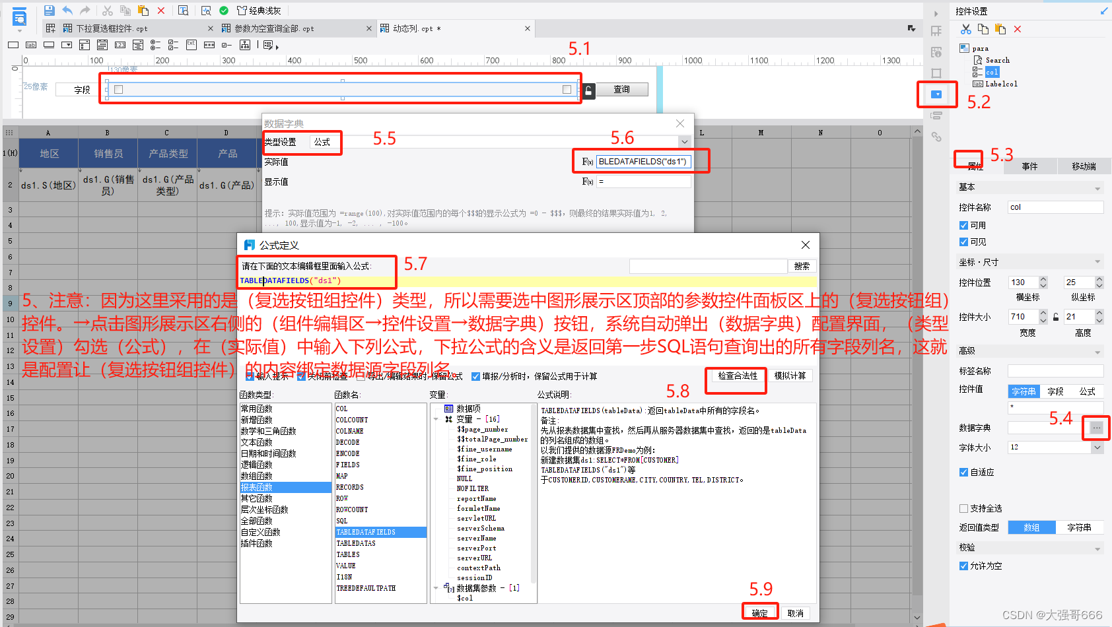Click the green checkmark icon in the top toolbar
The image size is (1112, 627).
[x=224, y=11]
